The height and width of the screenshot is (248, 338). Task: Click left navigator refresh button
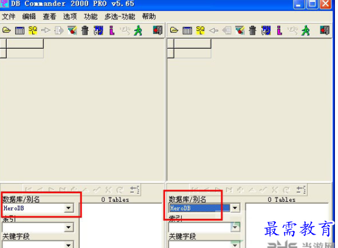tap(120, 190)
